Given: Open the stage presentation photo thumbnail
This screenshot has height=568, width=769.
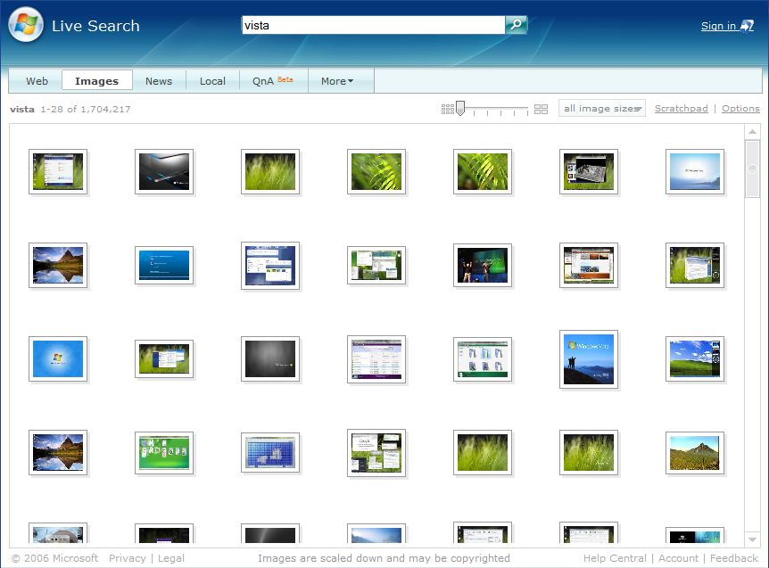Looking at the screenshot, I should click(482, 265).
